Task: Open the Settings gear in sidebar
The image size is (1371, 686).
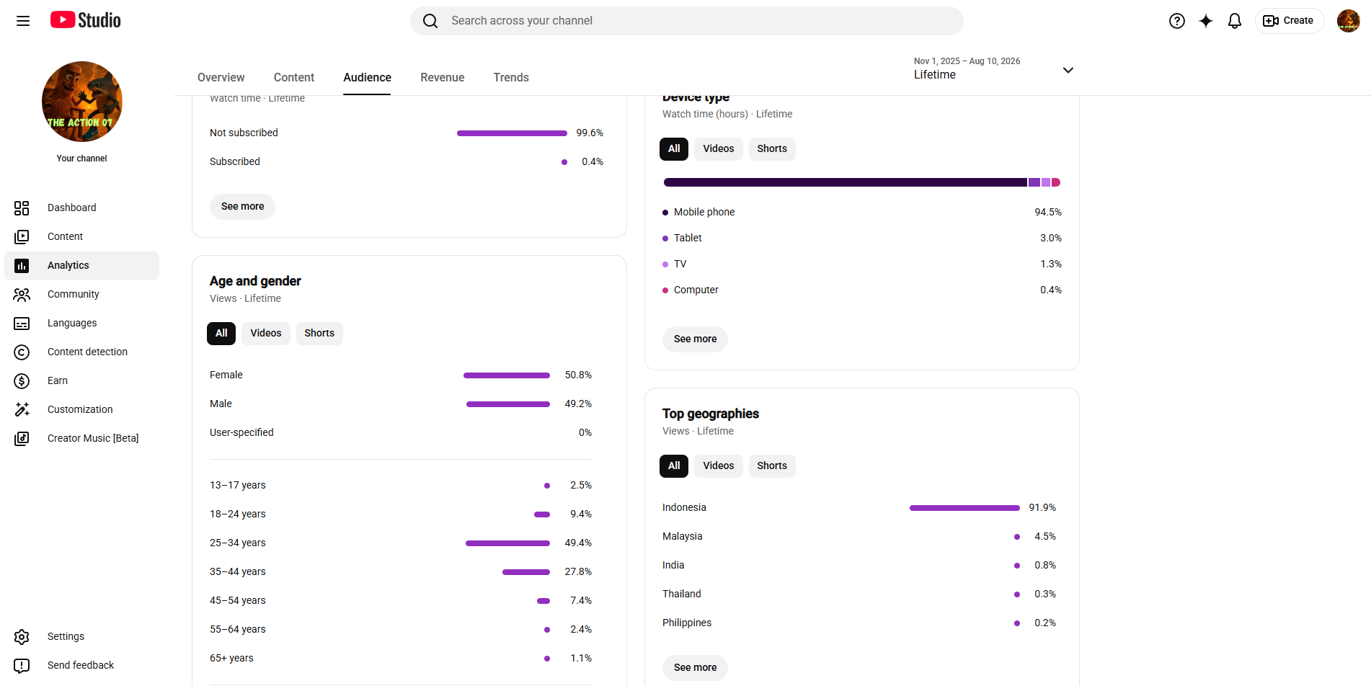Action: tap(22, 636)
